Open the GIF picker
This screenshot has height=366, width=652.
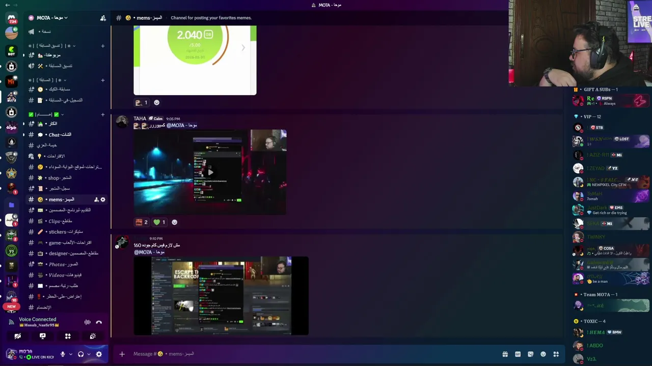[x=518, y=354]
